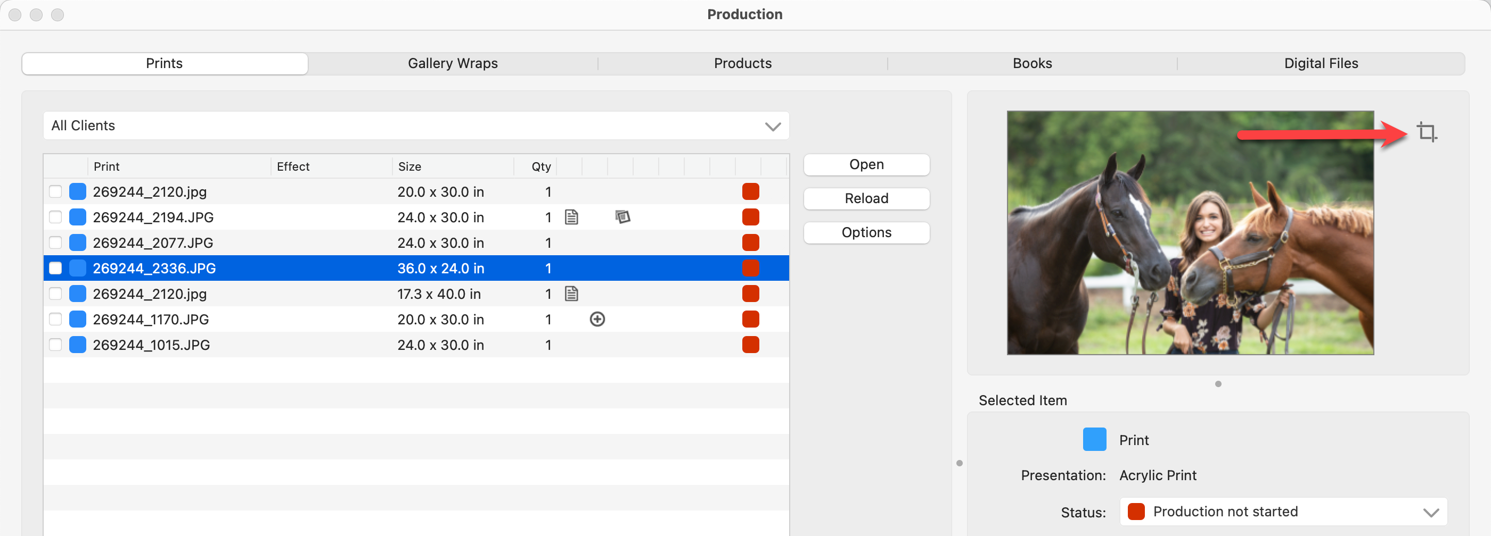The width and height of the screenshot is (1491, 536).
Task: Click the blue Print icon in Selected Item
Action: coord(1094,439)
